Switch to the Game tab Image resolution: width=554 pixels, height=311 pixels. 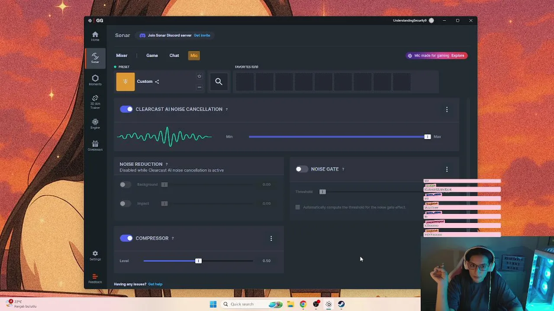(x=152, y=56)
